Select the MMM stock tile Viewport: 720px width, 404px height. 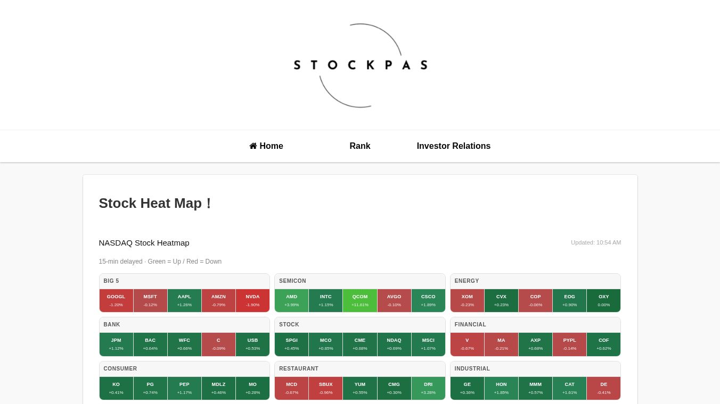pos(535,388)
